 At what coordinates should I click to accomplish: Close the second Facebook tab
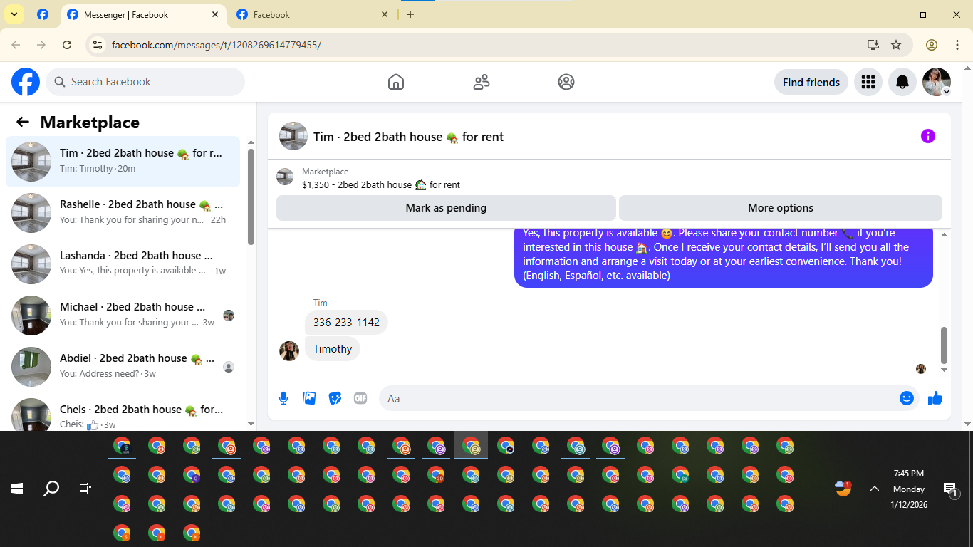pyautogui.click(x=385, y=14)
